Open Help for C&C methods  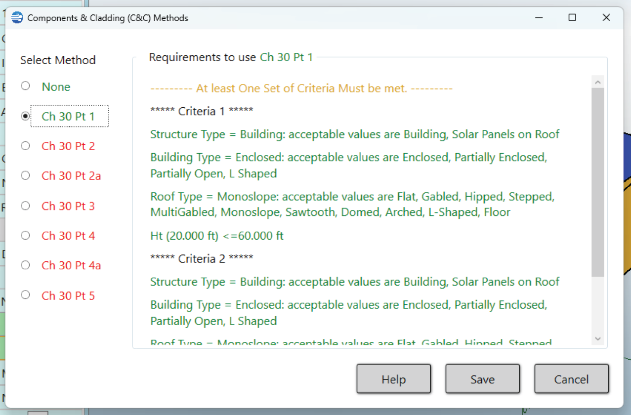click(393, 379)
